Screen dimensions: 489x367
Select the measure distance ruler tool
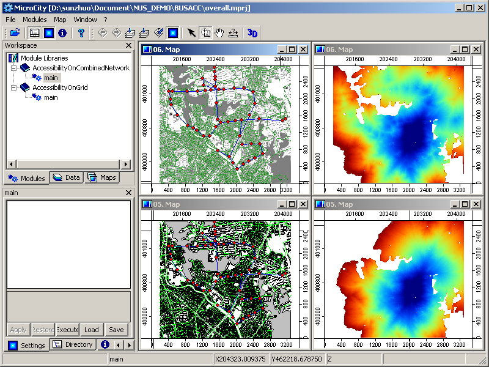[233, 33]
